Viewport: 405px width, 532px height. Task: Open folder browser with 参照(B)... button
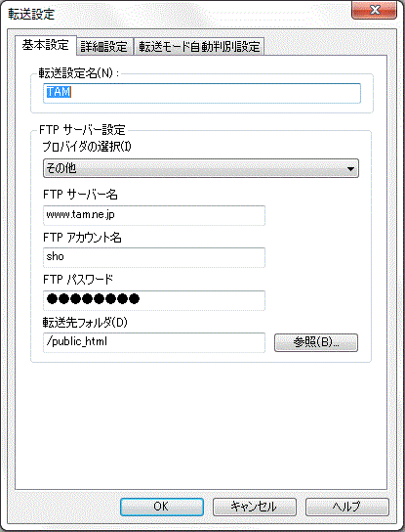pyautogui.click(x=316, y=342)
